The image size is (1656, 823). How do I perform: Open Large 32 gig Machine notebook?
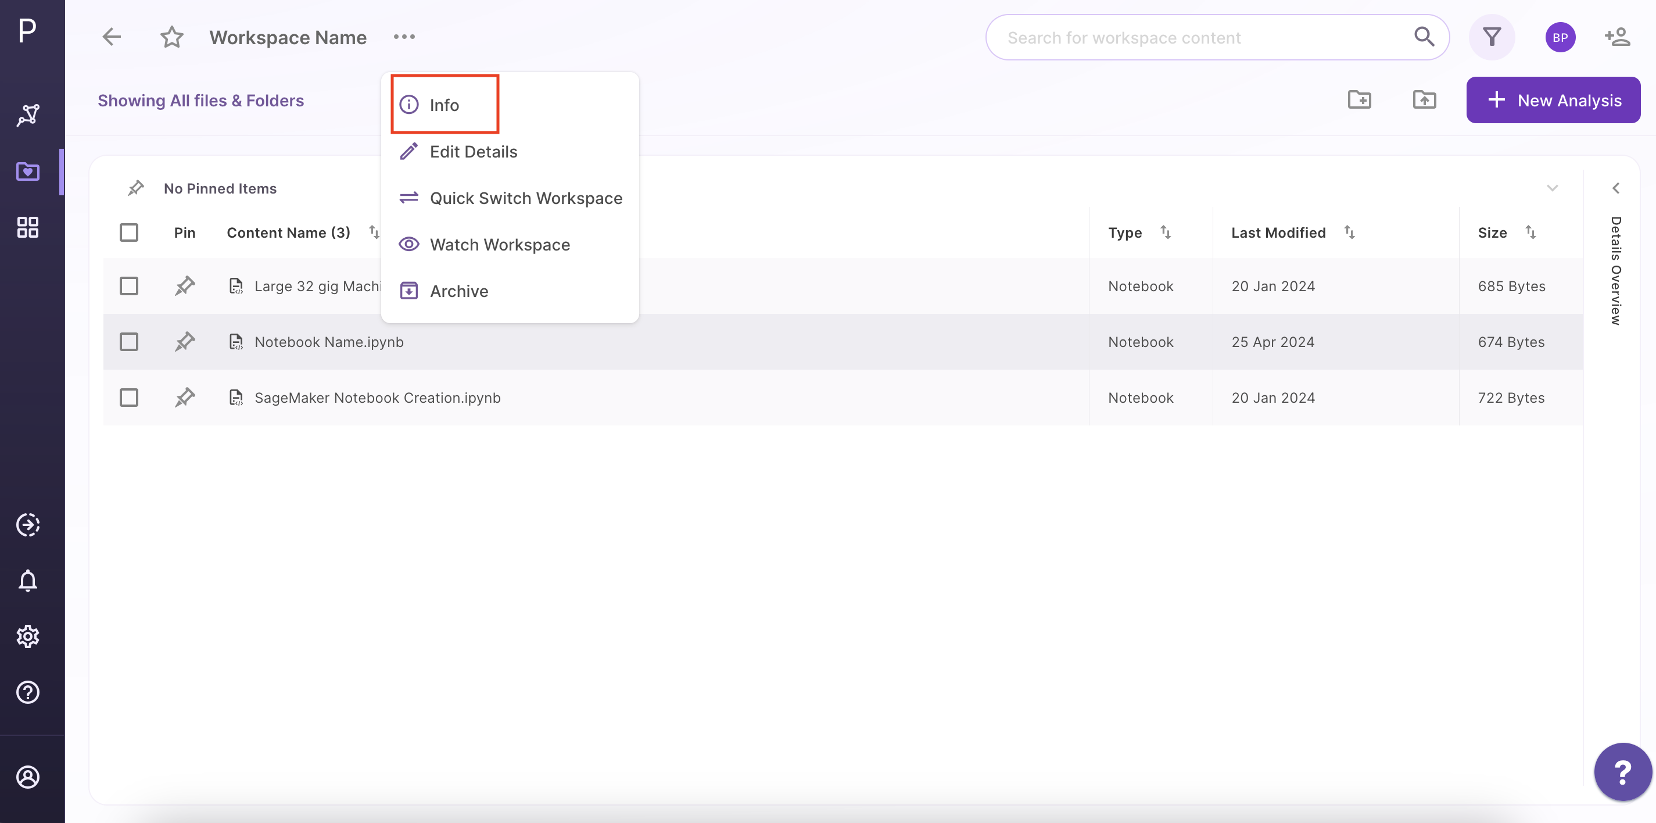click(x=318, y=285)
